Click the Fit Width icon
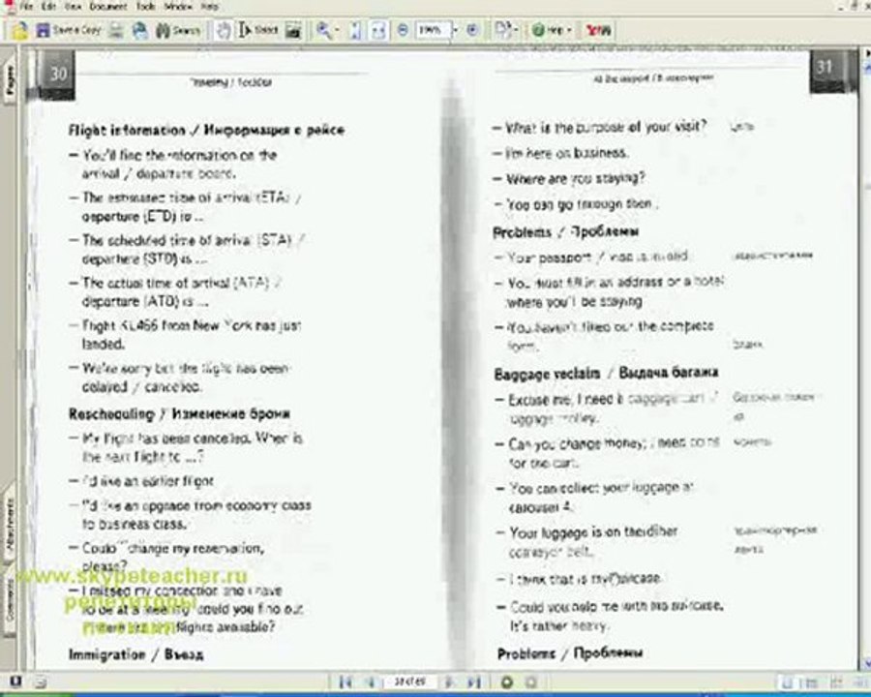871x697 pixels. [x=378, y=30]
